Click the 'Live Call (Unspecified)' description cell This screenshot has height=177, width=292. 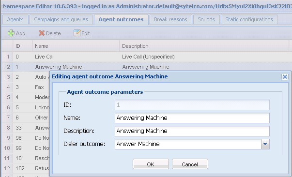[x=148, y=57]
